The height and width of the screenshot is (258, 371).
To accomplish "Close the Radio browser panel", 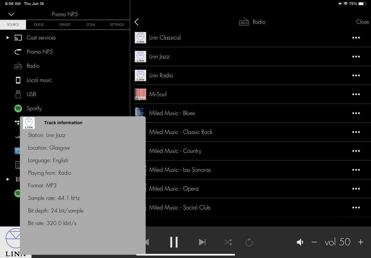I will tap(362, 22).
